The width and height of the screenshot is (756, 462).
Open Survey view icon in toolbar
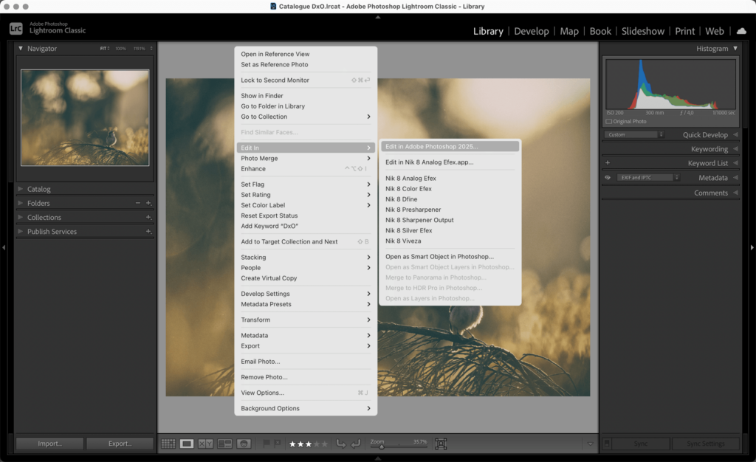click(x=224, y=444)
